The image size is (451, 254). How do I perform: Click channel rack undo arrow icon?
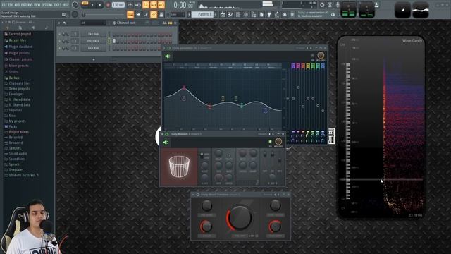tap(65, 23)
